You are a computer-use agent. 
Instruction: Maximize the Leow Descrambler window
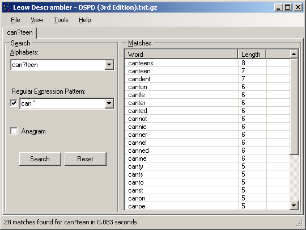[x=287, y=7]
